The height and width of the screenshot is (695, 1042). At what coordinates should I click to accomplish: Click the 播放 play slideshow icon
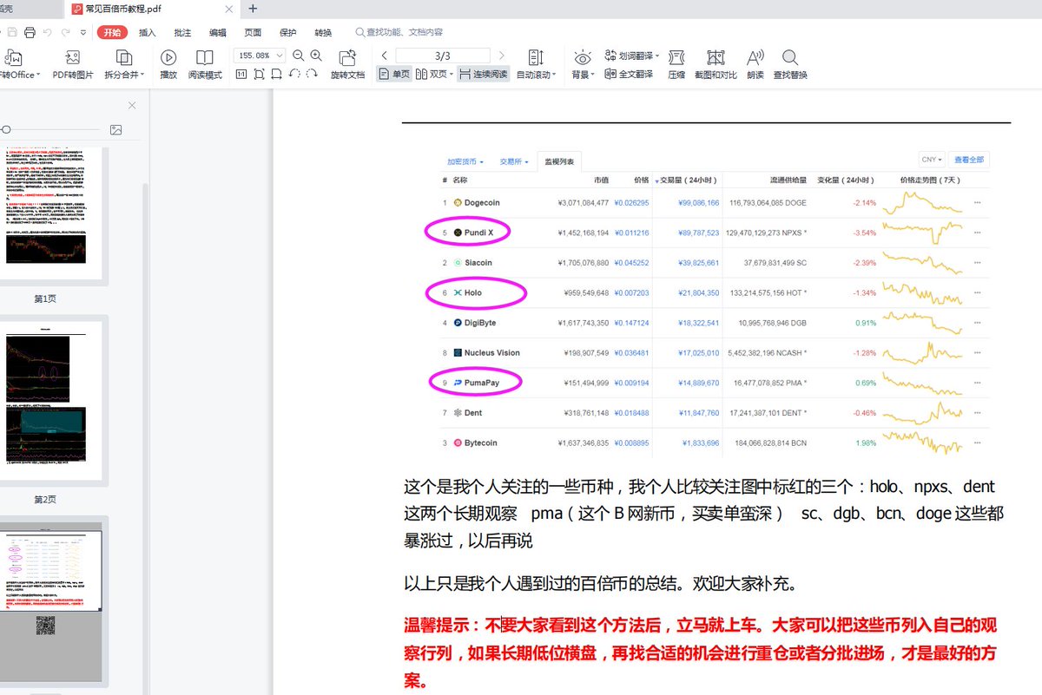click(x=168, y=57)
